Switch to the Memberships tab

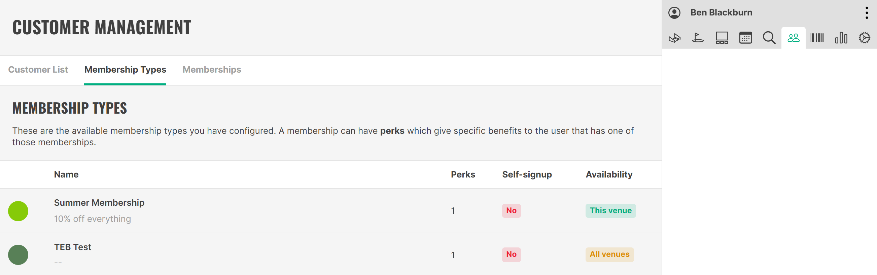coord(212,70)
